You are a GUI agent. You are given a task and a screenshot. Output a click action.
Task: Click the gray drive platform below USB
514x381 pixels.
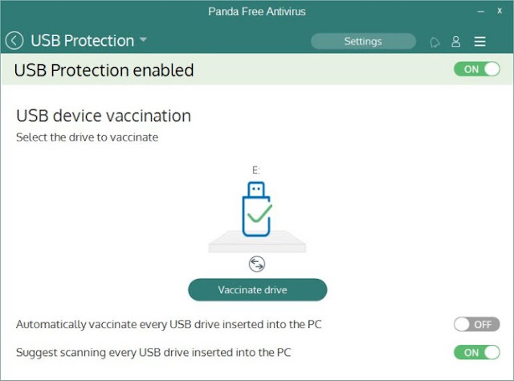[x=257, y=242]
